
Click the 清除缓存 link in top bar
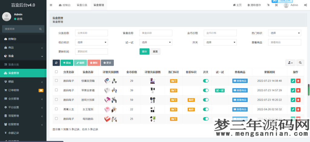pos(254,5)
